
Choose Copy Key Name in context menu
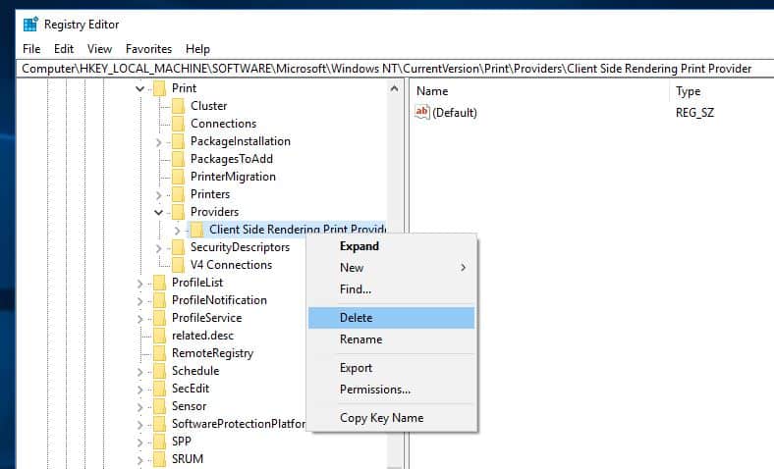[392, 418]
